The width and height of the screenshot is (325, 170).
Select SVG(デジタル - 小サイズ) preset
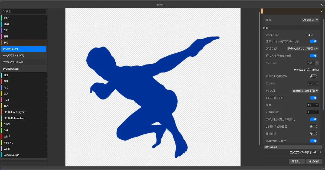click(x=24, y=56)
